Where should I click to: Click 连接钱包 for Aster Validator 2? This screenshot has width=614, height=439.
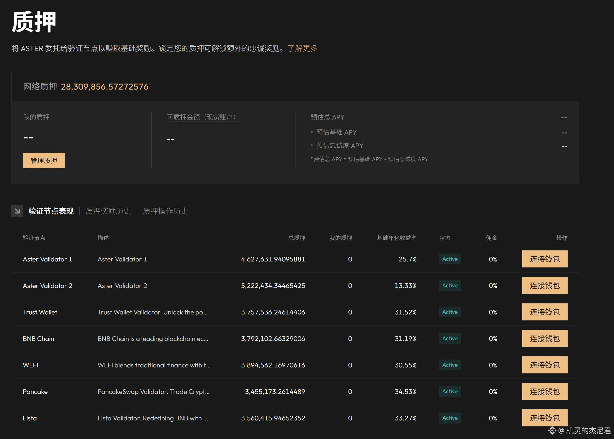pos(545,285)
